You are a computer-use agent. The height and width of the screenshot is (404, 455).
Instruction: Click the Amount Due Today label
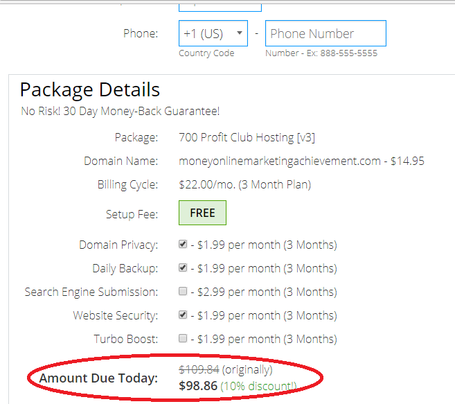pyautogui.click(x=98, y=378)
